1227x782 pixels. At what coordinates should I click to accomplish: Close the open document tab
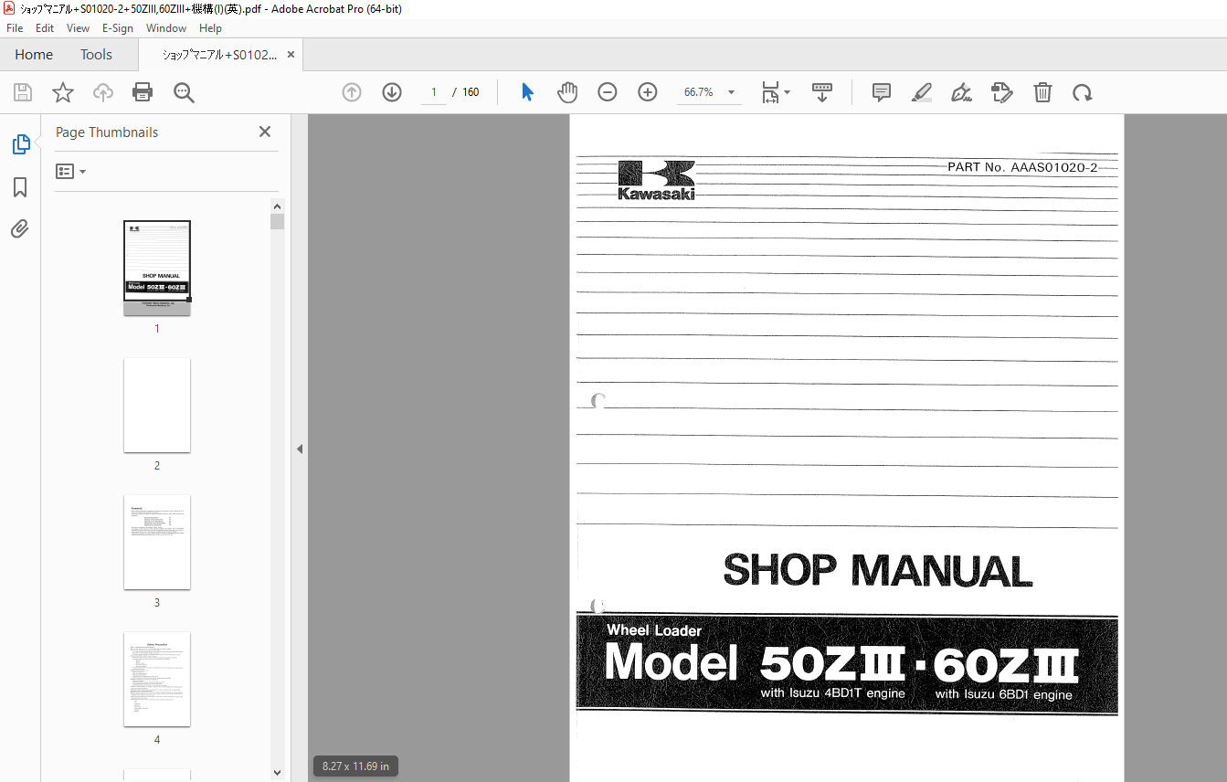(x=291, y=55)
